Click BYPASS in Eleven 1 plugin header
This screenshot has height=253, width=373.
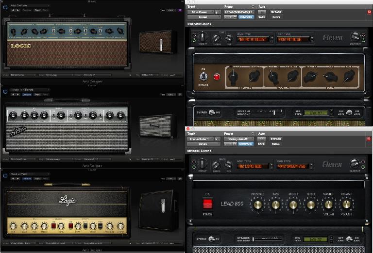[x=276, y=139]
